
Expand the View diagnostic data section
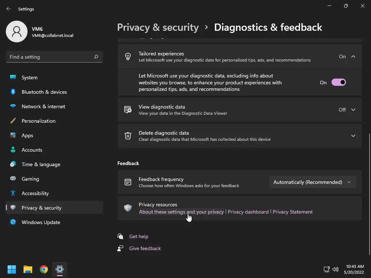[353, 110]
